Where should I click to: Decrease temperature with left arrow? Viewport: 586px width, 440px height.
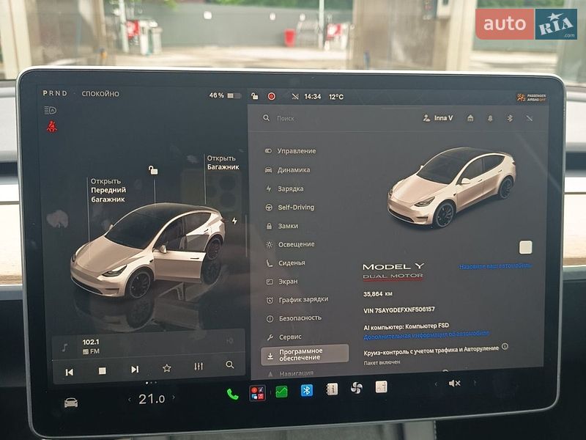130,400
